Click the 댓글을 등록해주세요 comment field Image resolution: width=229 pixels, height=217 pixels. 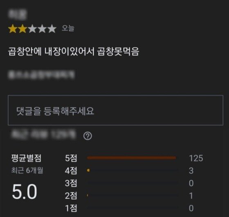pyautogui.click(x=115, y=110)
